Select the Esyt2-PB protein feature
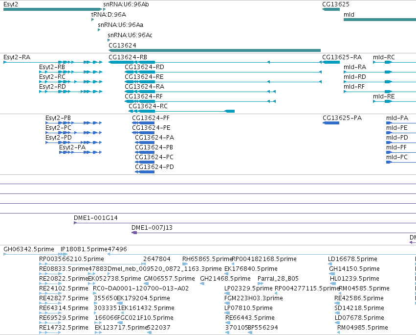Image resolution: width=416 pixels, height=335 pixels. point(73,123)
